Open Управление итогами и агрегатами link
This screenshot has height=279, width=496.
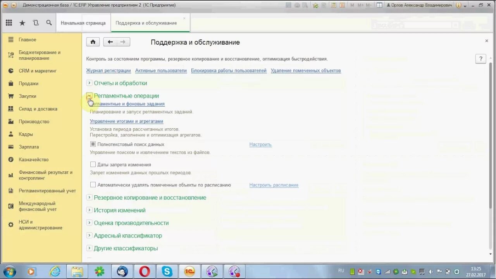pyautogui.click(x=126, y=121)
